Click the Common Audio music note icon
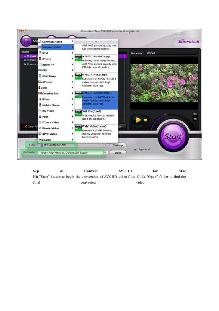Image resolution: width=219 pixels, height=311 pixels. point(40,41)
